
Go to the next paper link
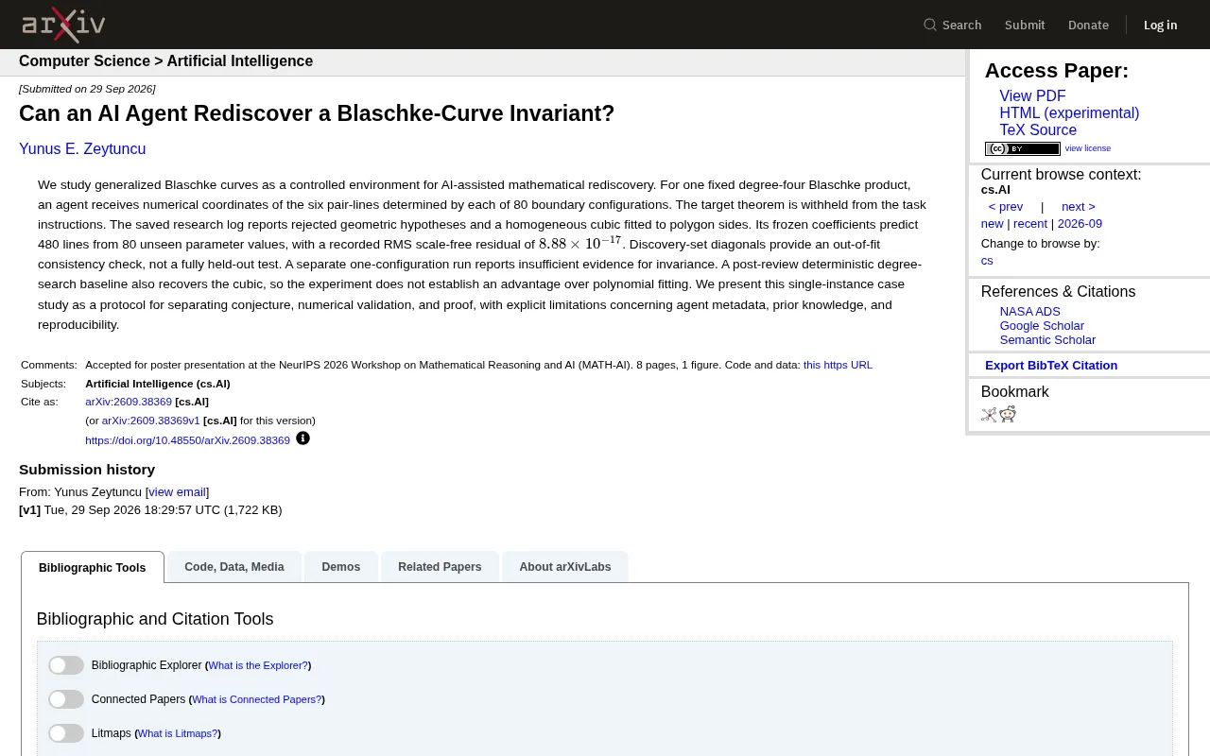(x=1079, y=207)
